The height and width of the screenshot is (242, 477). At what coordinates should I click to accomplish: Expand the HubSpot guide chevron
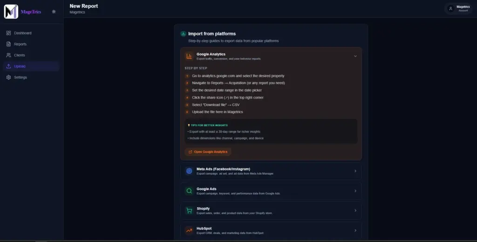coord(355,230)
